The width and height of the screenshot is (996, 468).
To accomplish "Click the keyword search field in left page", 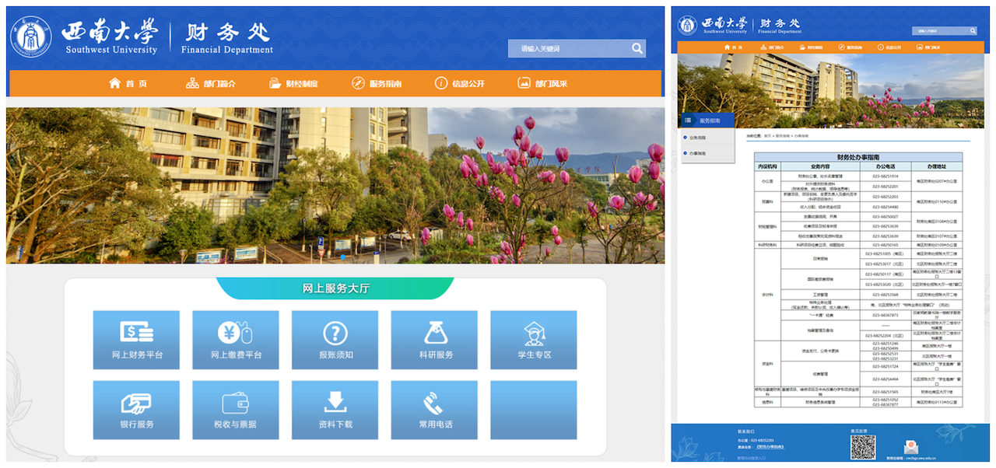I will tap(568, 49).
